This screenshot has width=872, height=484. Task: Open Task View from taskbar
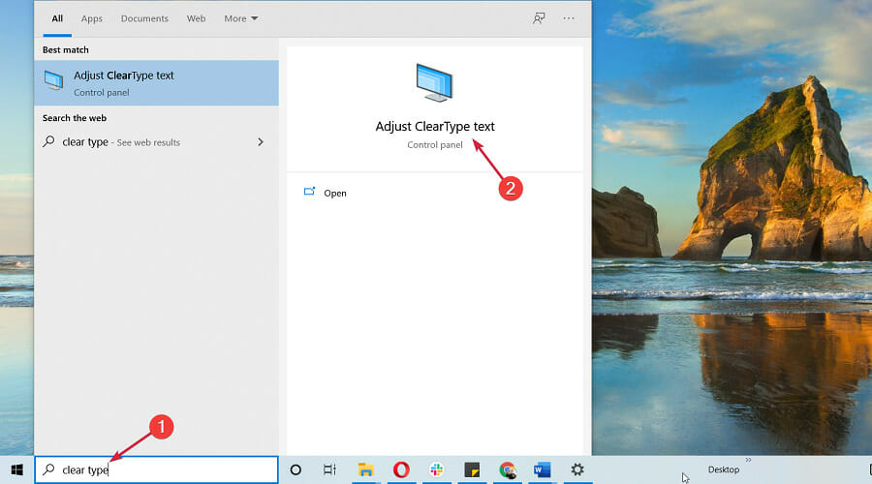(x=329, y=470)
